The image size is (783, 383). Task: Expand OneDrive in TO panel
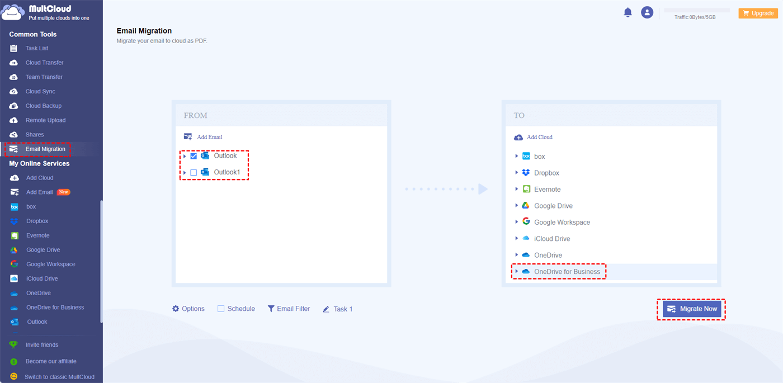click(517, 255)
